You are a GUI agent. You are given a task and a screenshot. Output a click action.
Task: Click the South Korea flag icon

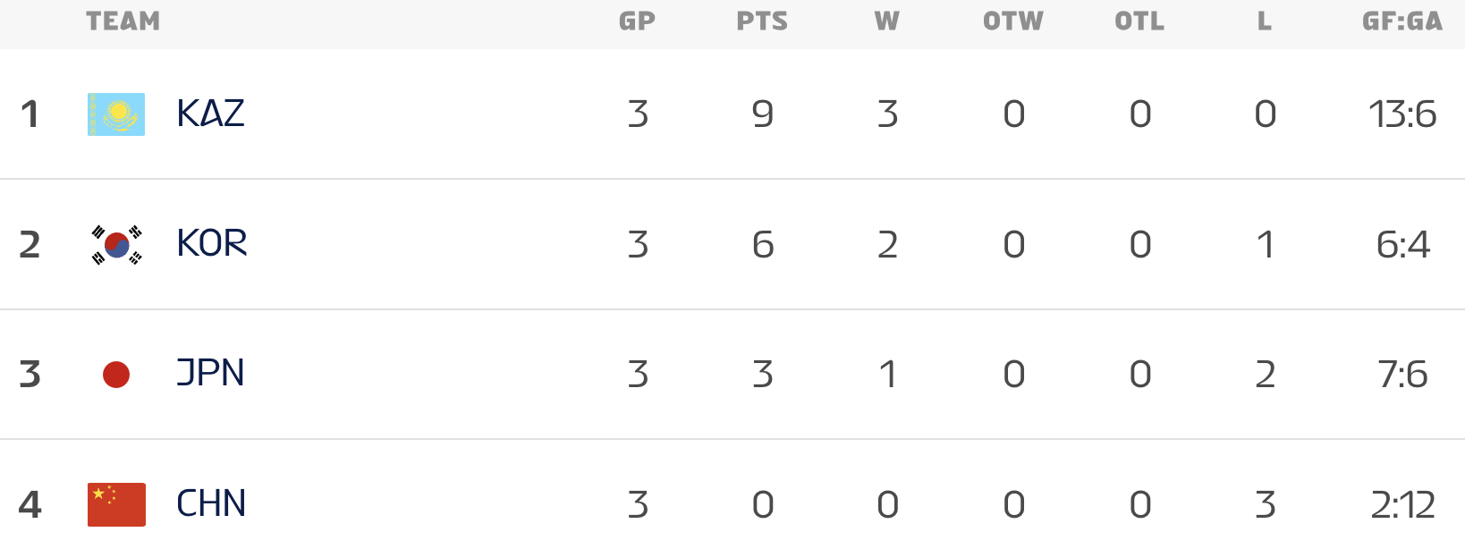(116, 244)
